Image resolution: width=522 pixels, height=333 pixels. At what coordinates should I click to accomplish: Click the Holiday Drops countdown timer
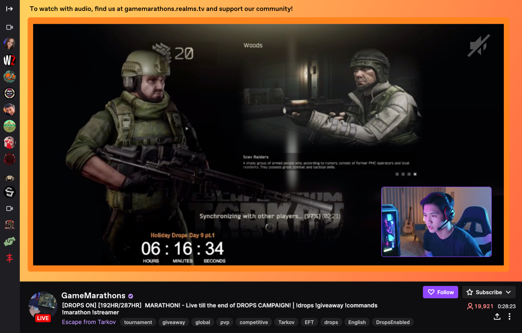183,248
